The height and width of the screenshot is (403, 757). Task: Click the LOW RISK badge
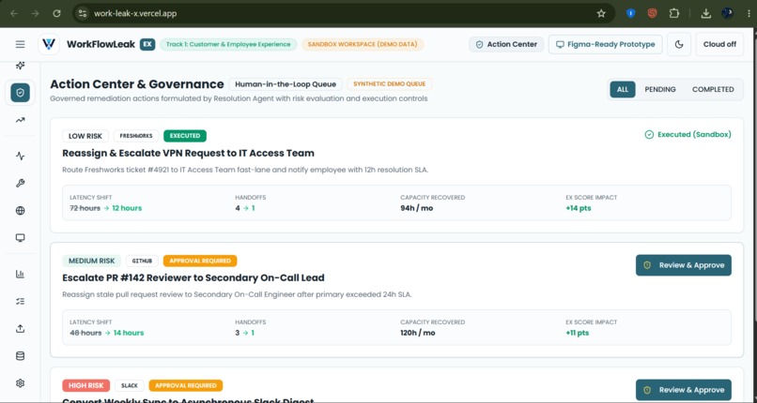[85, 136]
